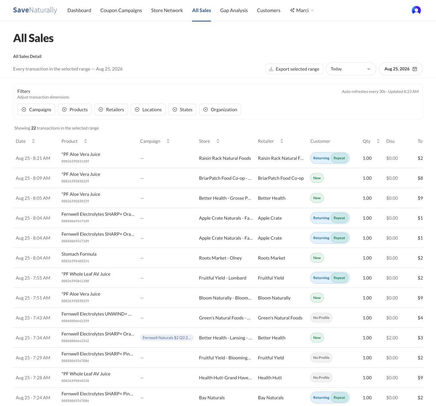Click the calendar icon in date picker

415,69
